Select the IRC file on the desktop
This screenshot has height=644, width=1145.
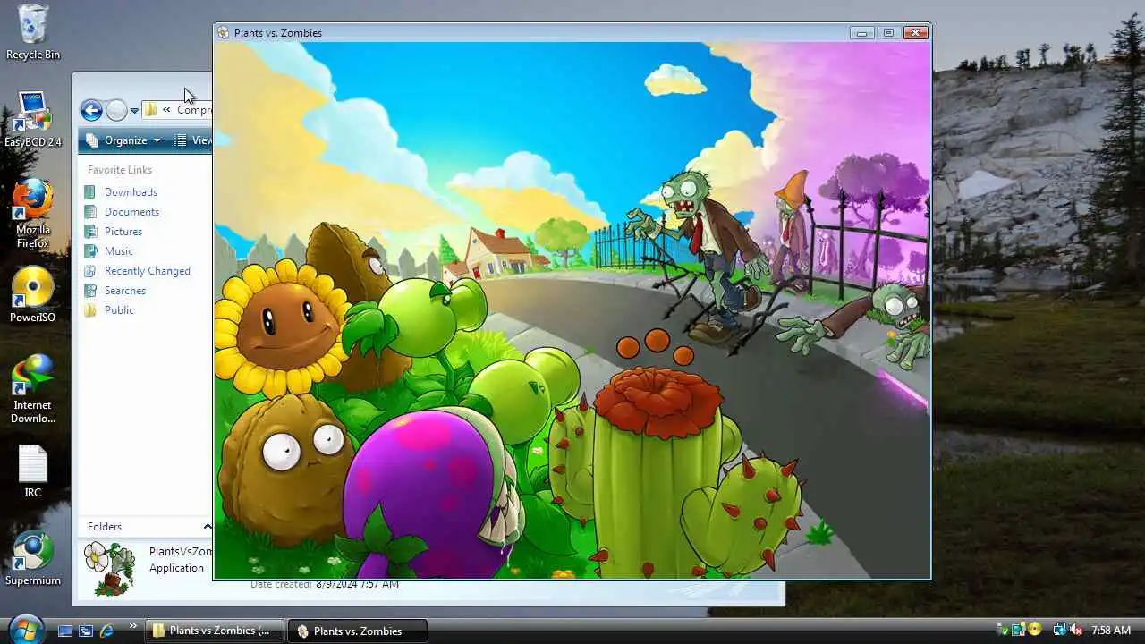[x=32, y=470]
